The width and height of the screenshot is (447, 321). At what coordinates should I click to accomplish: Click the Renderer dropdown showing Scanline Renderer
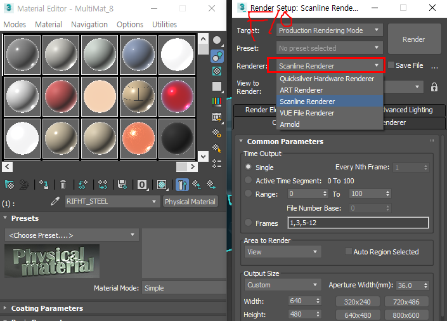330,66
